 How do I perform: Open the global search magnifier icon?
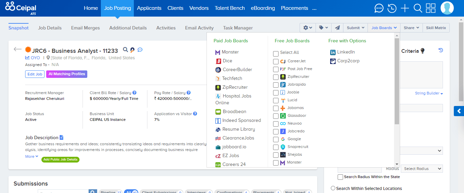click(418, 8)
